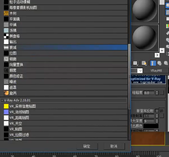Screen dimensions: 169x157
Task: Open Material ID Channel icon
Action: pos(135,63)
